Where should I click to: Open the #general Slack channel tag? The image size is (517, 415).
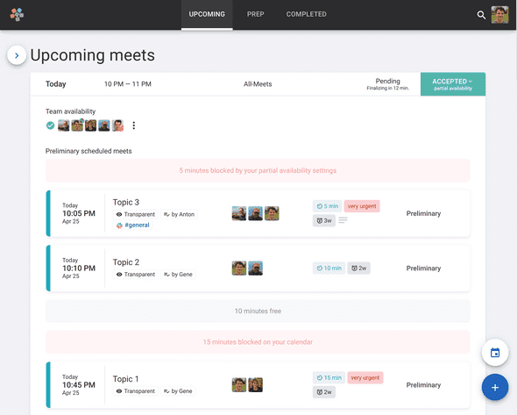[x=133, y=225]
